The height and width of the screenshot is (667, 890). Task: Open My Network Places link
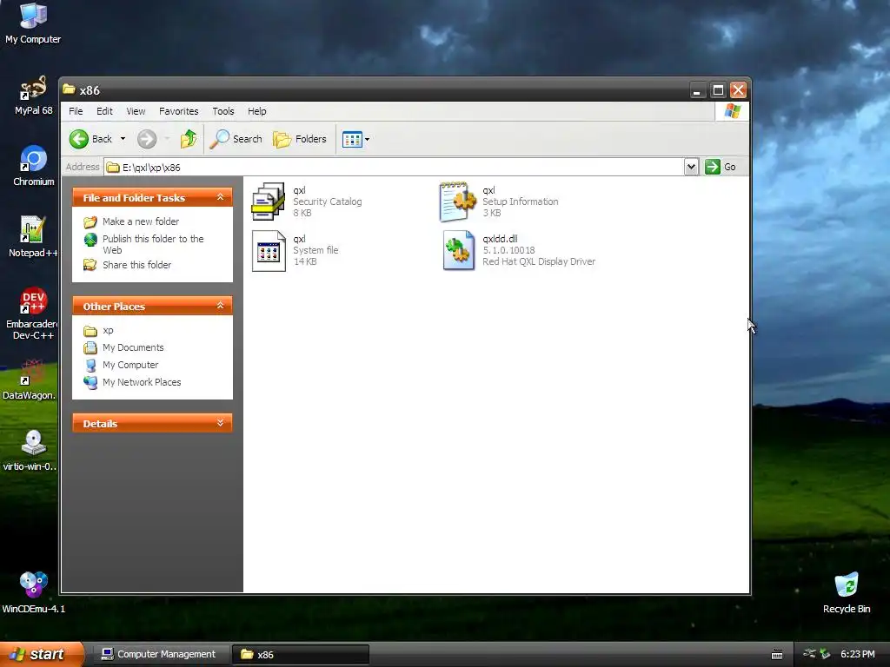pos(142,382)
